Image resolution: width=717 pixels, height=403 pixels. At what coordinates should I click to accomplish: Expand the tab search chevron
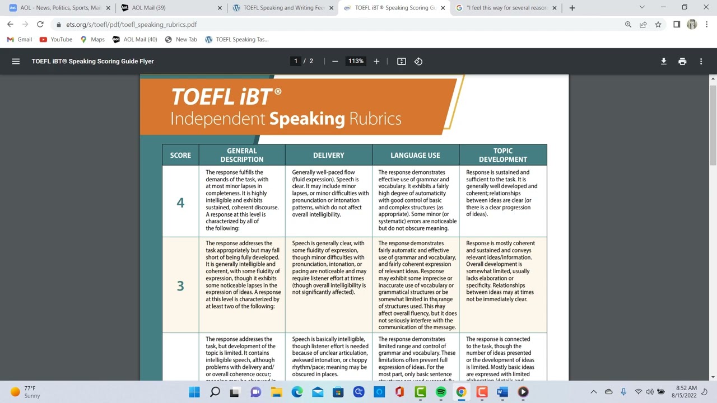[642, 7]
